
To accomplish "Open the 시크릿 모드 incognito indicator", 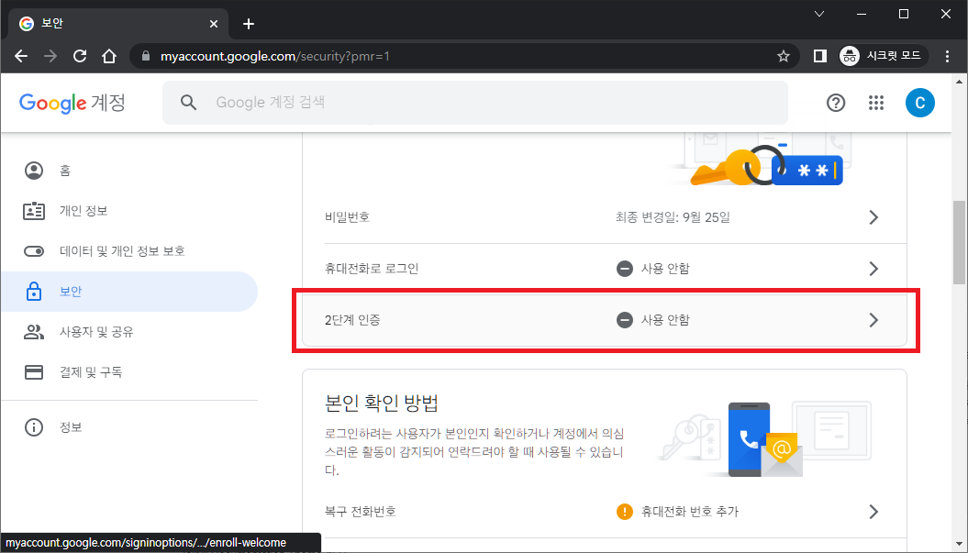I will [884, 56].
